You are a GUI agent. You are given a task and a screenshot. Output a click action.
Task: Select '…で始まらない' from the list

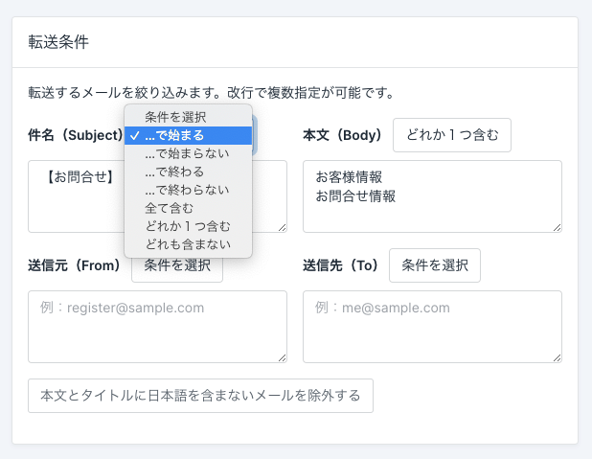[x=188, y=153]
